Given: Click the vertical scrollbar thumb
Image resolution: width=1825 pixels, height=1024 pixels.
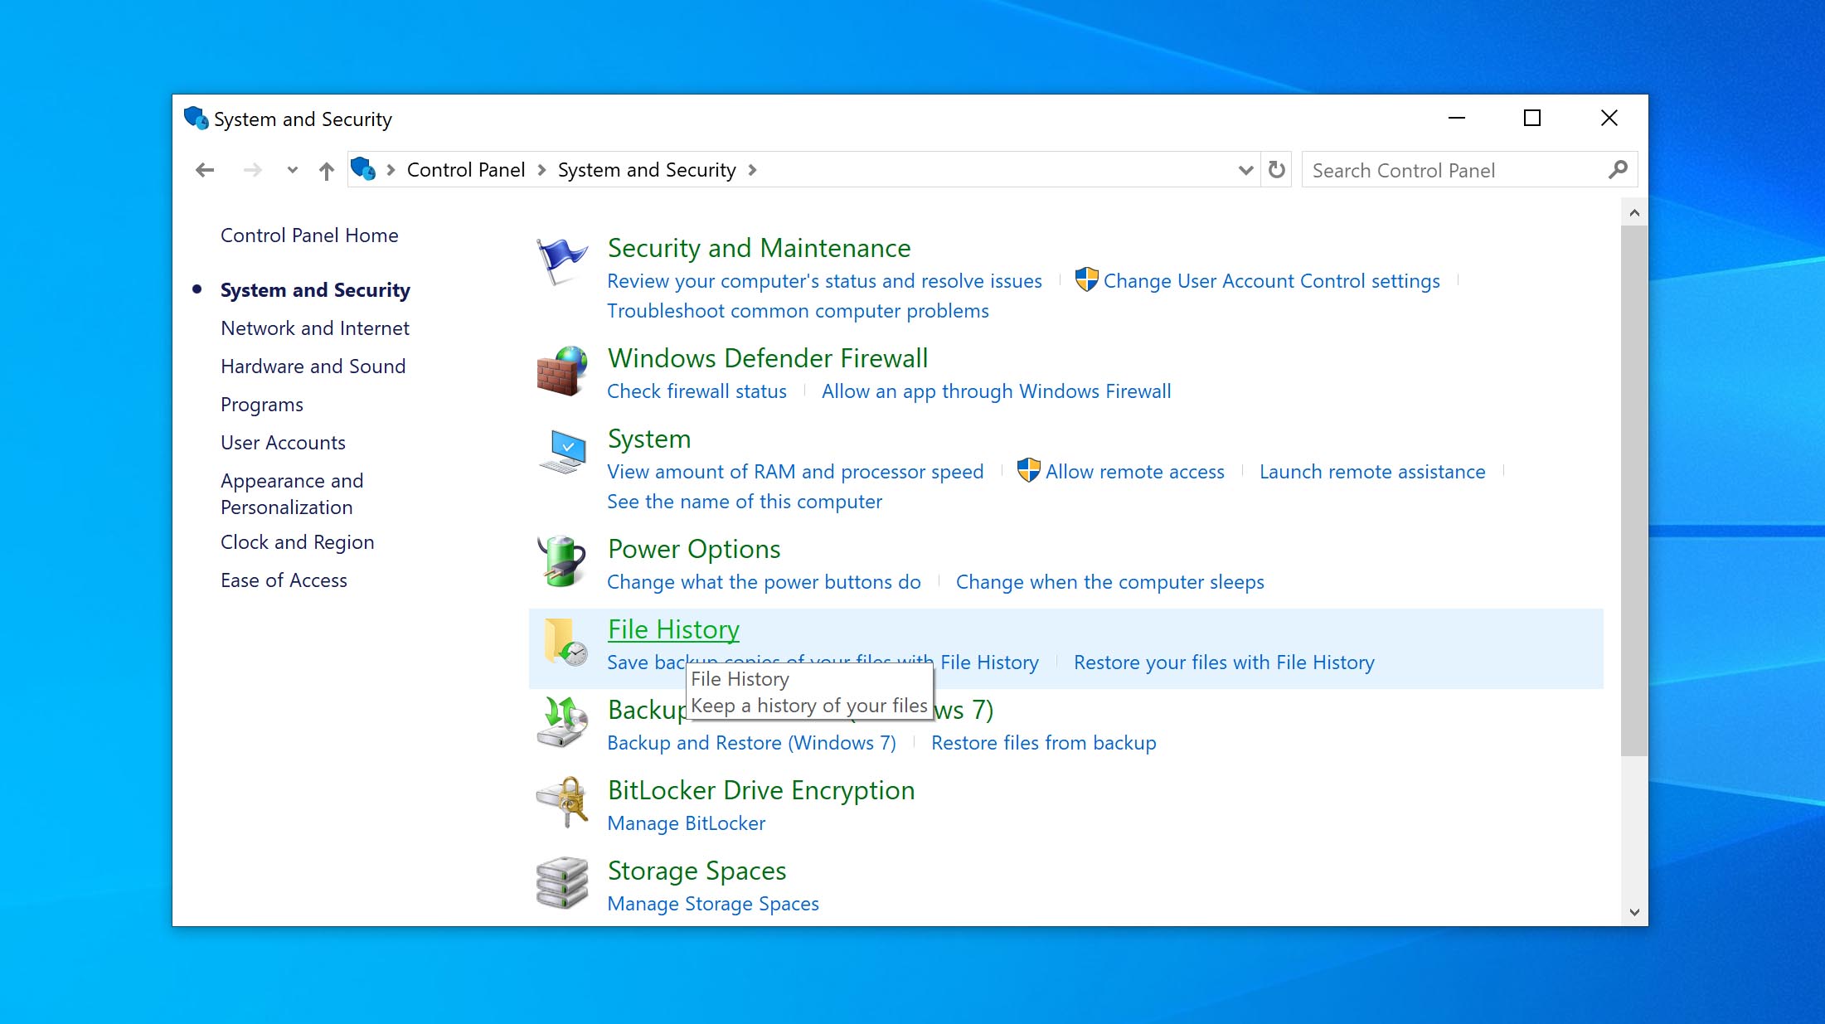Looking at the screenshot, I should (1633, 491).
